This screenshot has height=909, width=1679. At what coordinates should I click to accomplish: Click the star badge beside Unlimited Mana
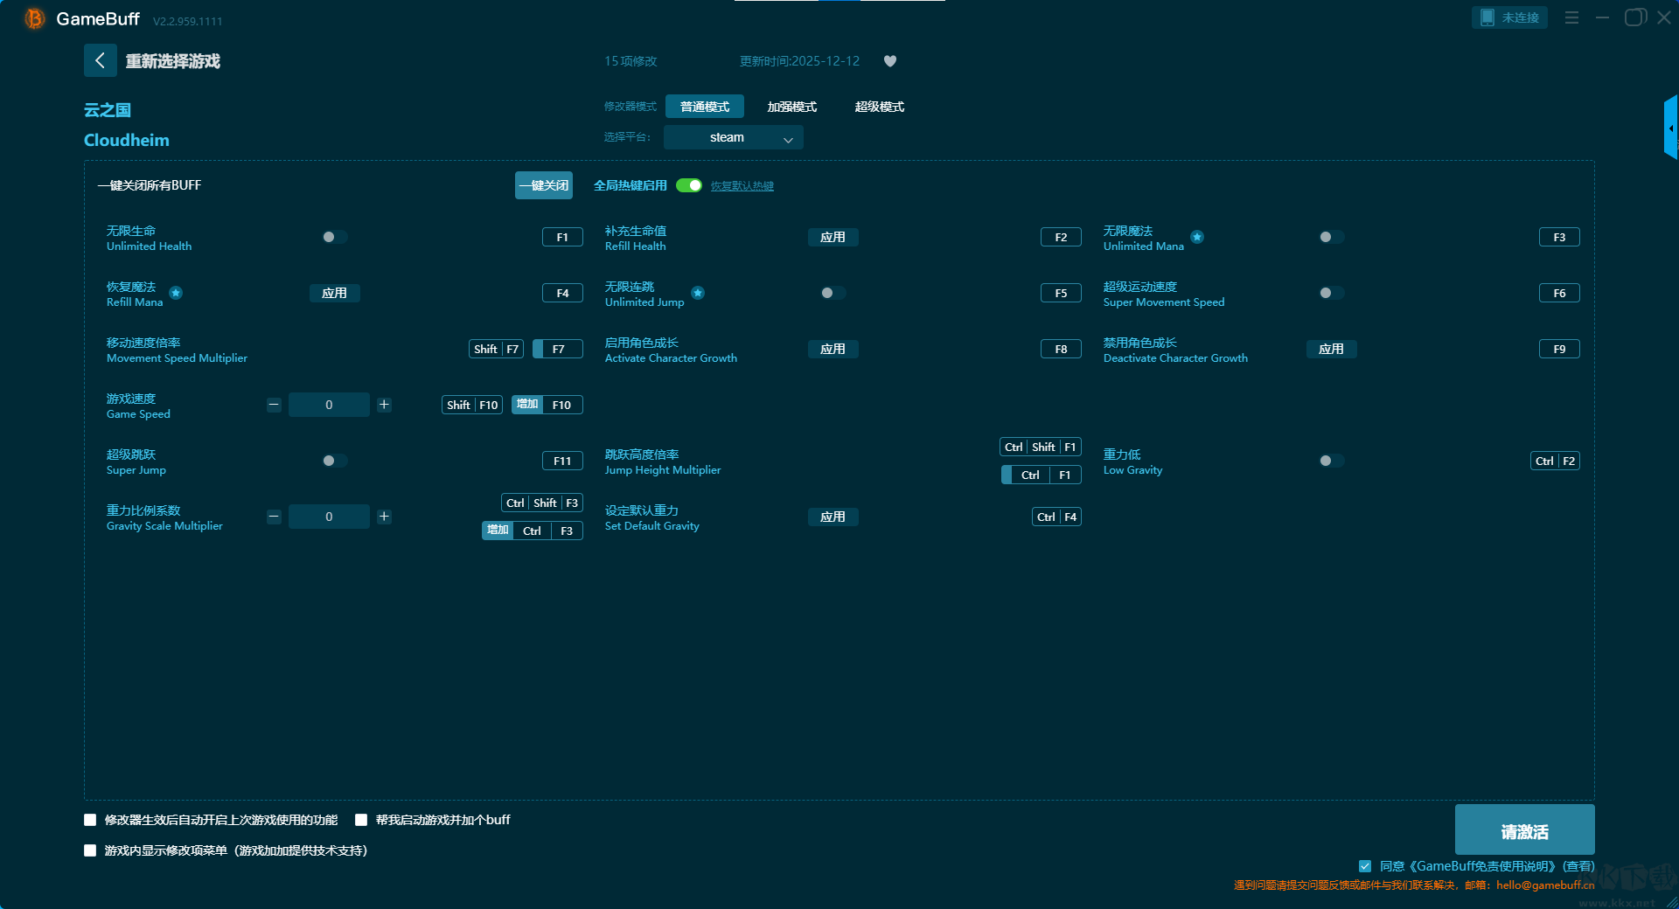[1197, 237]
